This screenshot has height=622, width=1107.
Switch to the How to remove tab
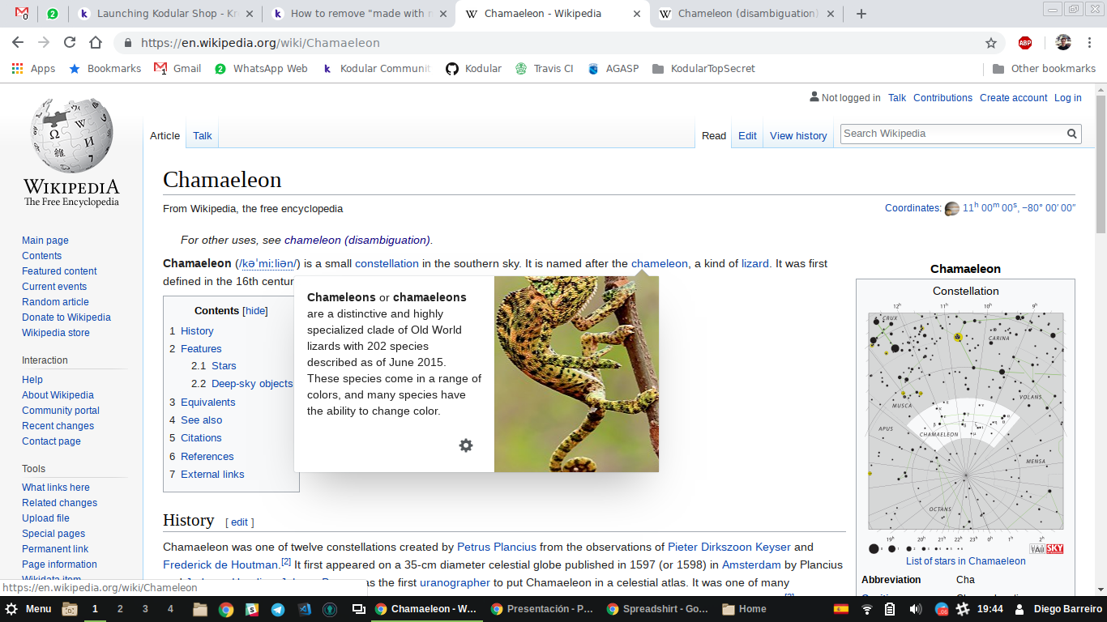pos(358,14)
